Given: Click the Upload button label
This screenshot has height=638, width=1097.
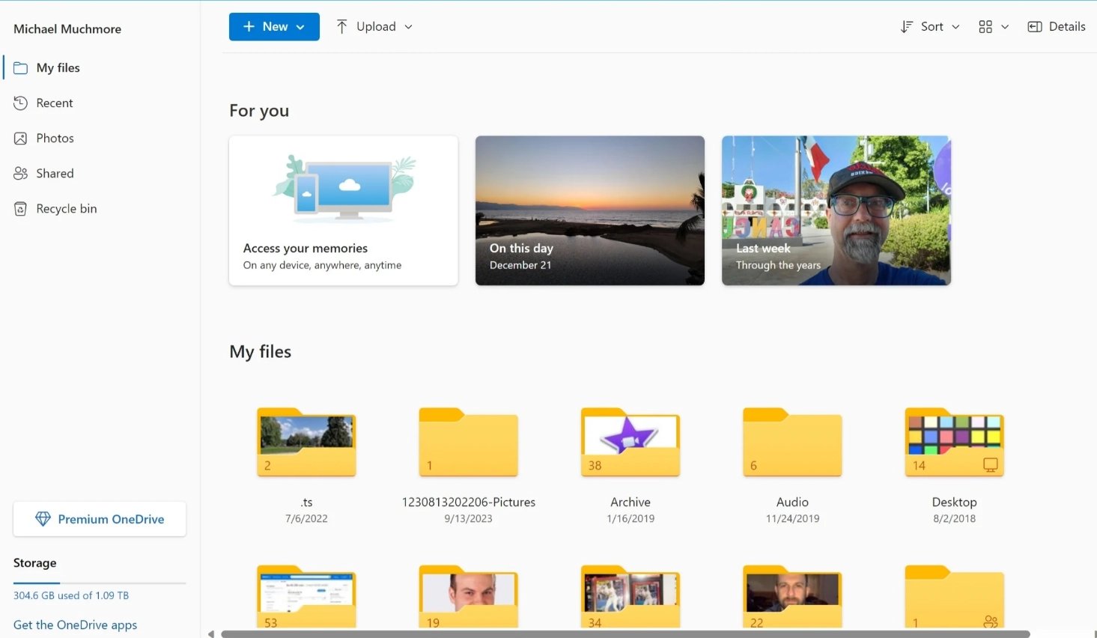Looking at the screenshot, I should (x=376, y=26).
